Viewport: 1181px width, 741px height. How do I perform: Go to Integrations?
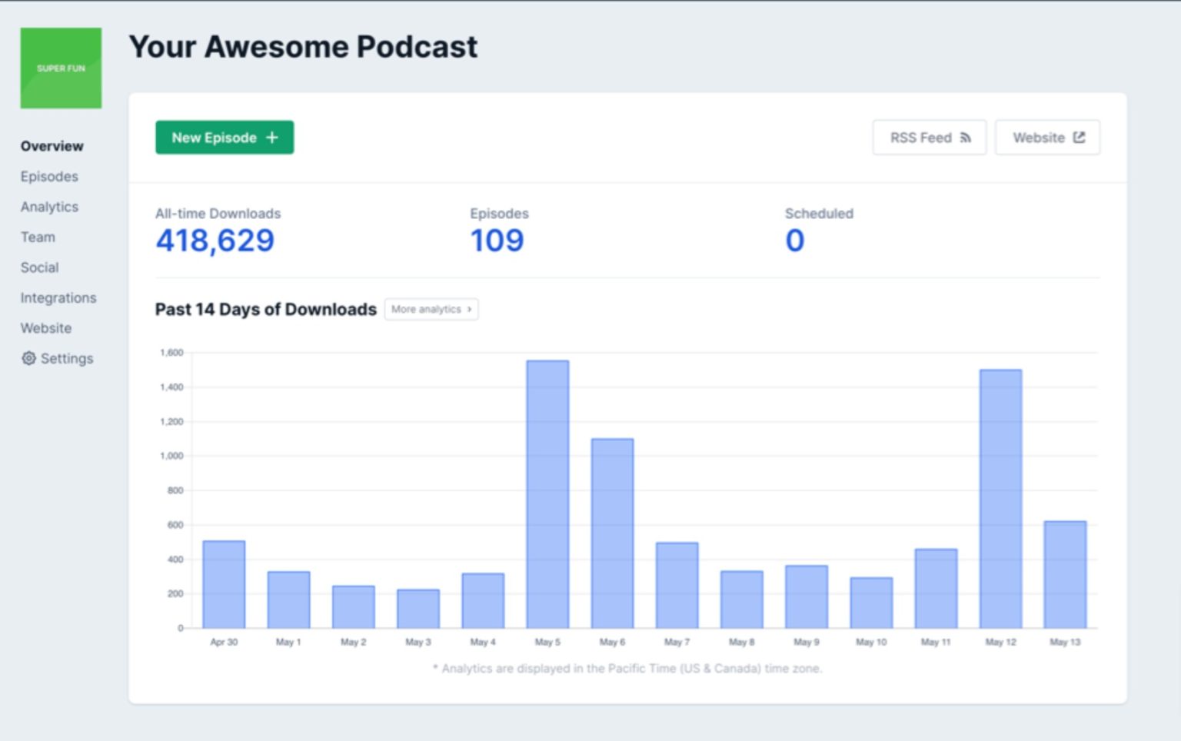click(58, 297)
